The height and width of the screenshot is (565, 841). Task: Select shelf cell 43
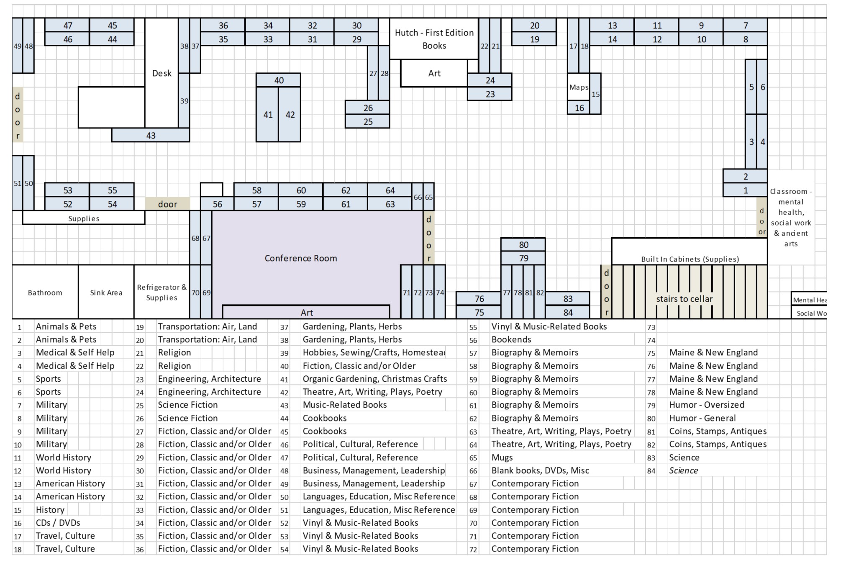pyautogui.click(x=151, y=136)
